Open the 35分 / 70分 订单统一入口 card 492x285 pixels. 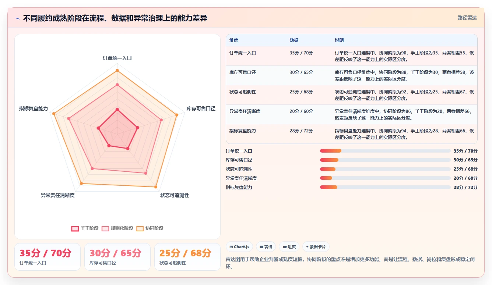click(x=48, y=257)
